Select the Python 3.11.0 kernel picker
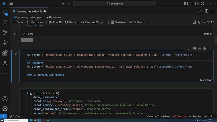217x122 pixels. (x=203, y=22)
